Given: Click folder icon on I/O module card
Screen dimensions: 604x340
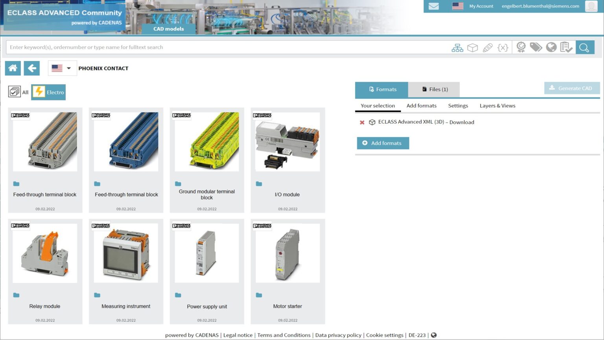Looking at the screenshot, I should tap(259, 184).
